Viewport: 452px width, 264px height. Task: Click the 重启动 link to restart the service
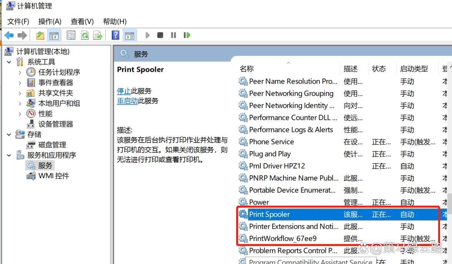coord(127,101)
